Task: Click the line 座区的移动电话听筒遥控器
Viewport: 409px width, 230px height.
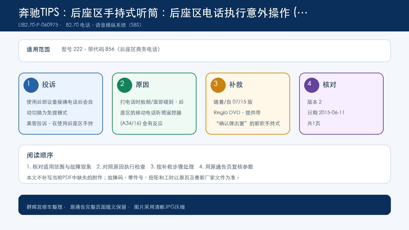Action: click(151, 113)
